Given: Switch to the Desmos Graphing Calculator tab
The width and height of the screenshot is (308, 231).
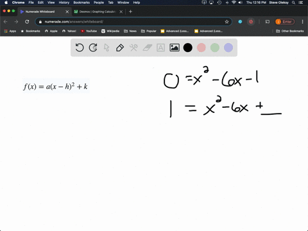Looking at the screenshot, I should 98,12.
